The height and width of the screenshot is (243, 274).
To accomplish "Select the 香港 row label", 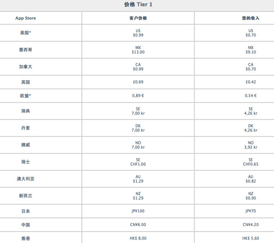I will pos(26,238).
